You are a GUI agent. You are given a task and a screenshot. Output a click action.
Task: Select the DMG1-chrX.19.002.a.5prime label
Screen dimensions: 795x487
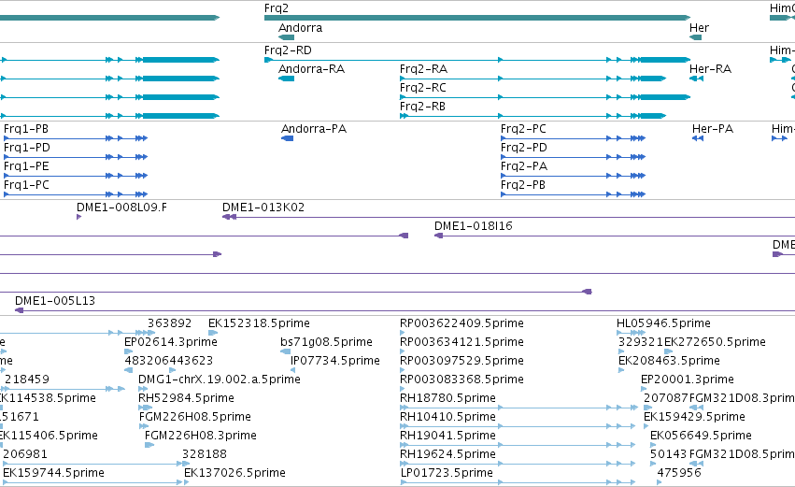click(x=220, y=380)
